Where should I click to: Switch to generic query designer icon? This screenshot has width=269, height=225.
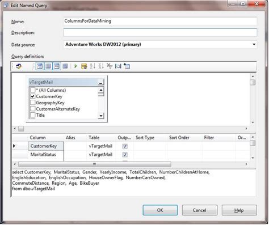point(19,66)
